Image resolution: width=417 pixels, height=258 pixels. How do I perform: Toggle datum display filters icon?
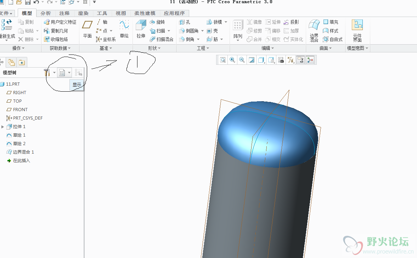[291, 60]
